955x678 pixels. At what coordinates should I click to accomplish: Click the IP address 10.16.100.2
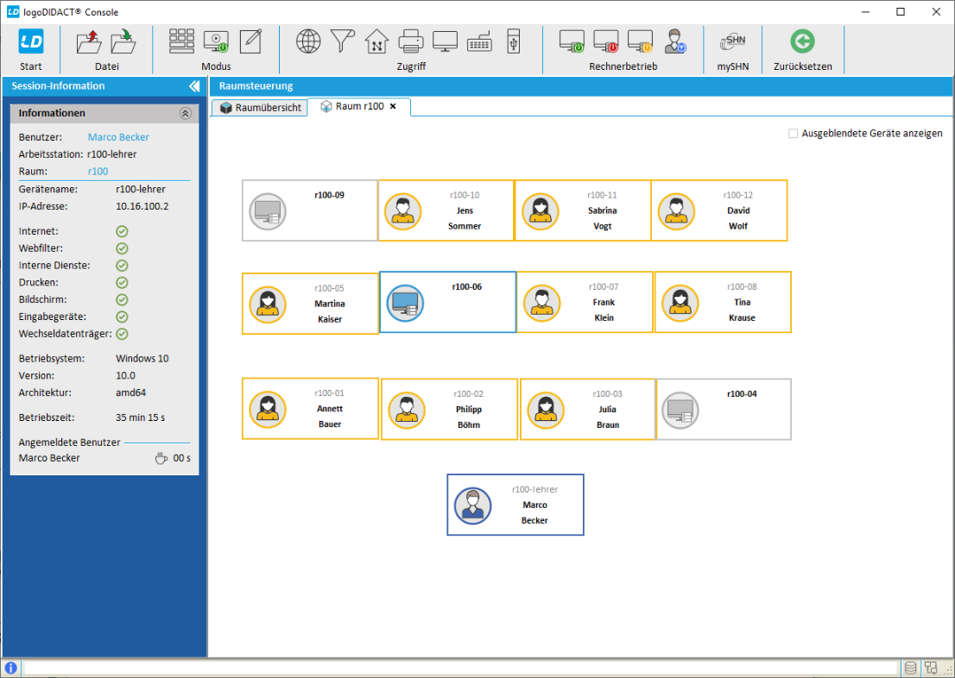tap(142, 206)
